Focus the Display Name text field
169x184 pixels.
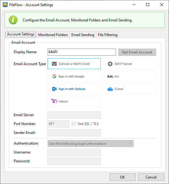82,52
